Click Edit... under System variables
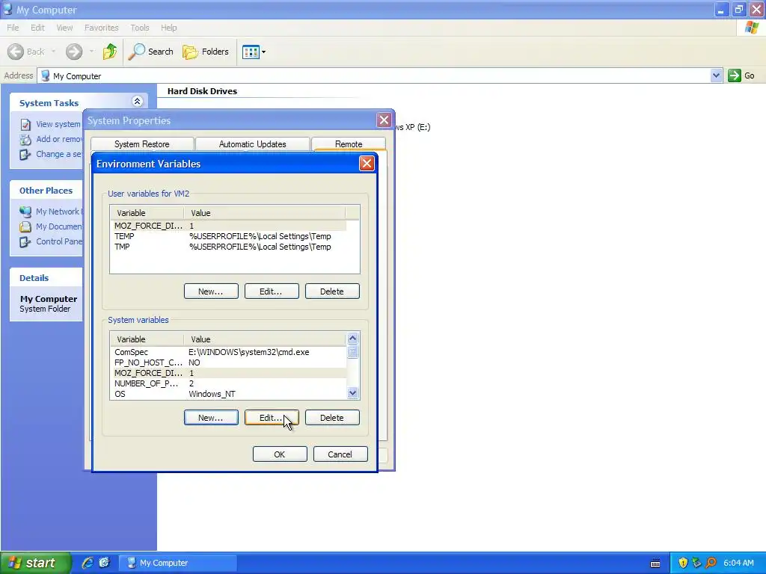Image resolution: width=766 pixels, height=574 pixels. 272,418
